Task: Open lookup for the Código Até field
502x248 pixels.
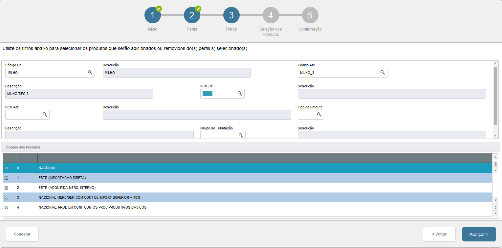Action: (x=382, y=73)
